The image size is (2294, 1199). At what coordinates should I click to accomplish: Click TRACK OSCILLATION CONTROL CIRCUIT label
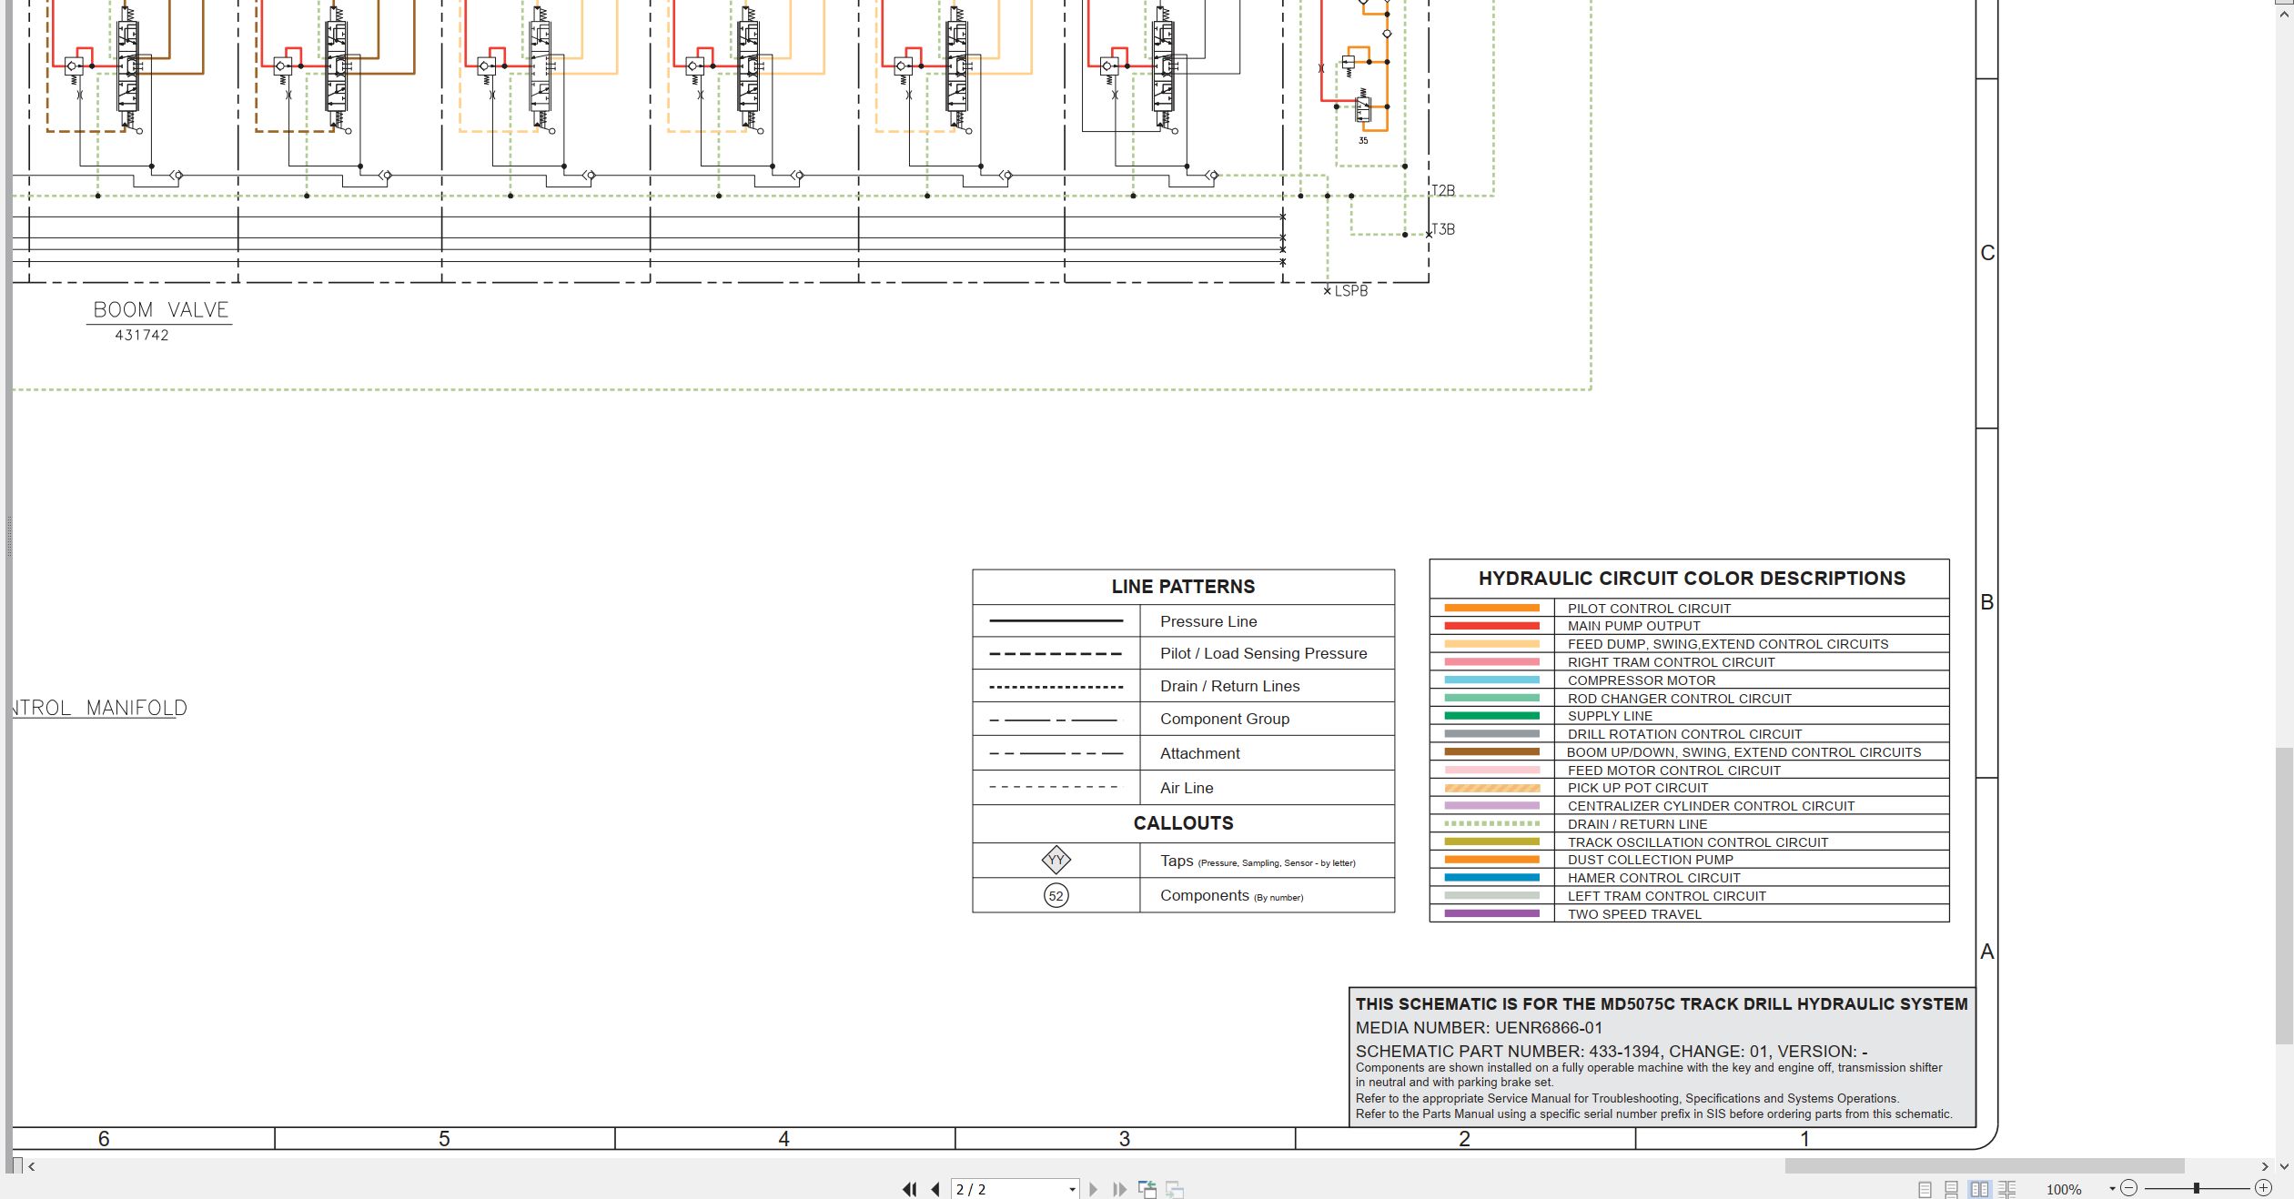1697,842
